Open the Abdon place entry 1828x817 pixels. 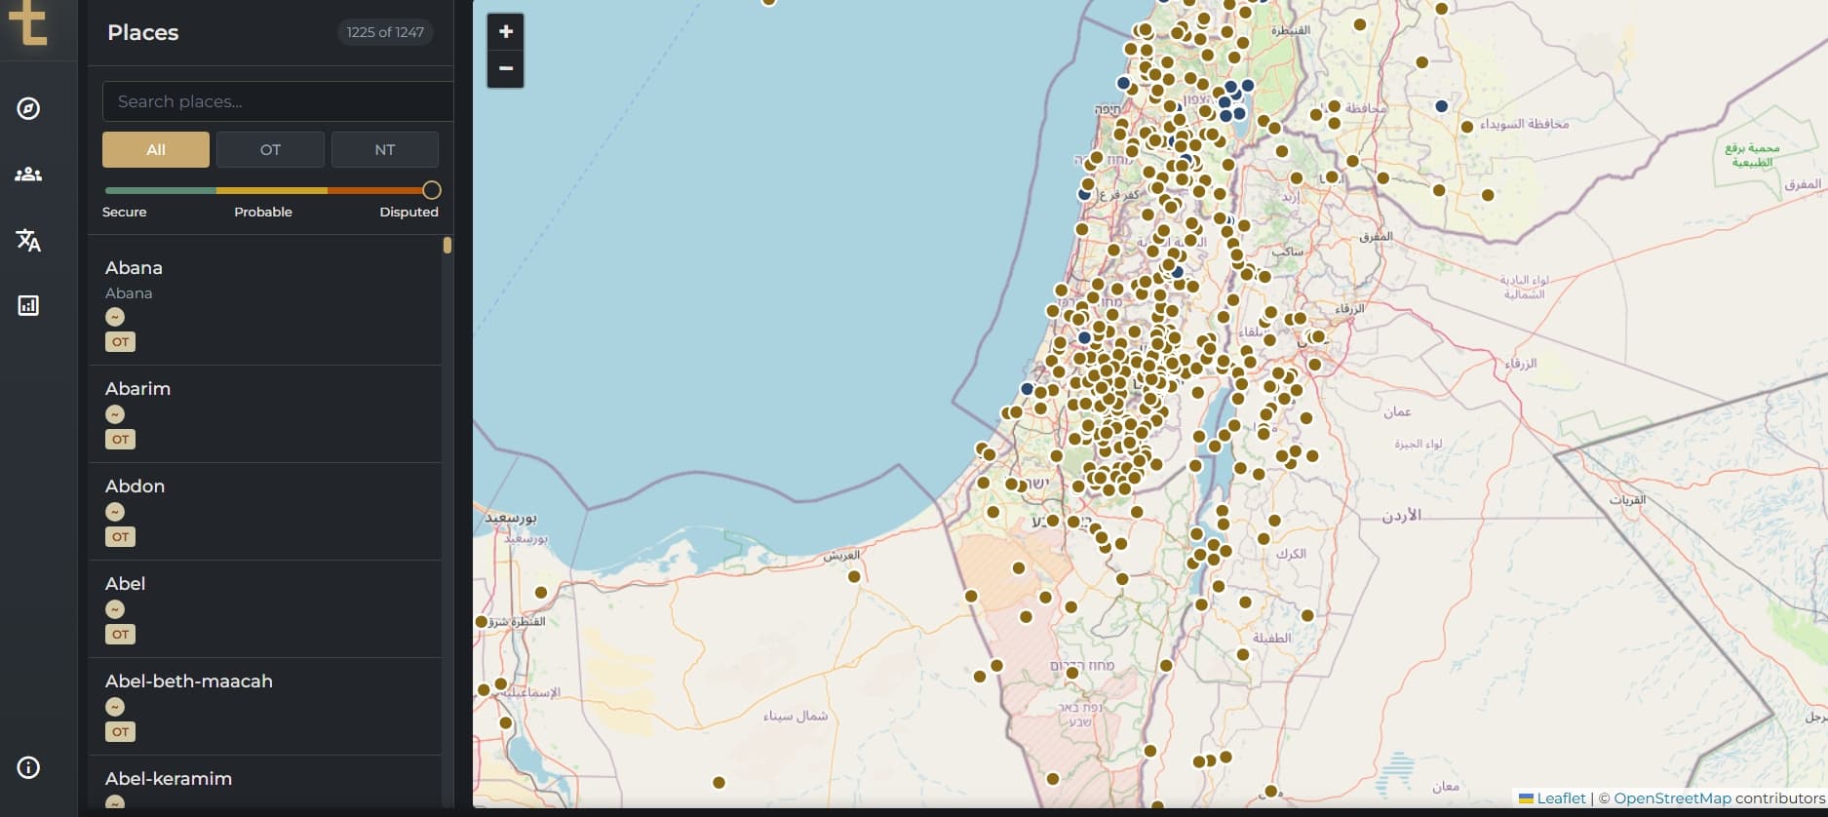[x=135, y=486]
